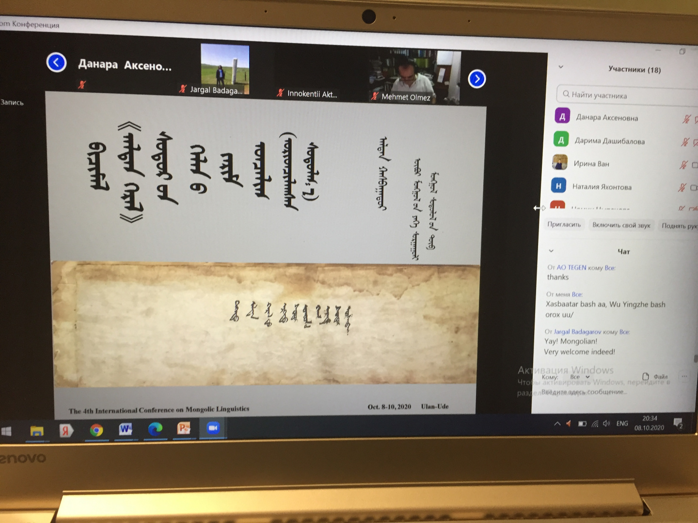
Task: Go to previous video gallery page
Action: tap(56, 62)
